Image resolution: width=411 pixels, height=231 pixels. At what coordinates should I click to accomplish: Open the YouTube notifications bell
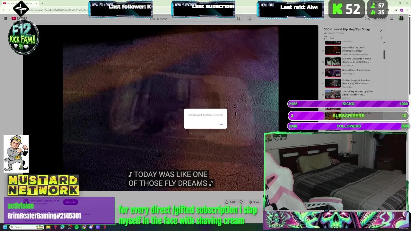point(392,19)
